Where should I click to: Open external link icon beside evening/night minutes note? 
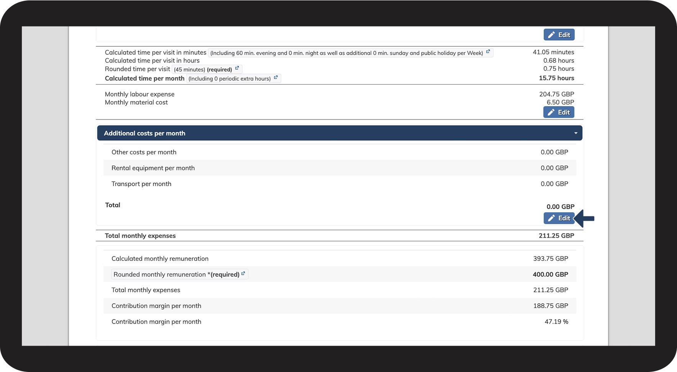tap(488, 51)
